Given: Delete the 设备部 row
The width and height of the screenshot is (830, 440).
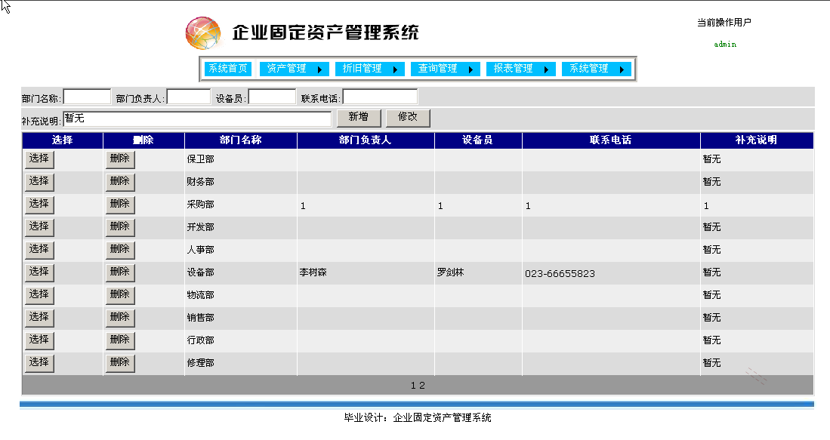Looking at the screenshot, I should [x=120, y=273].
